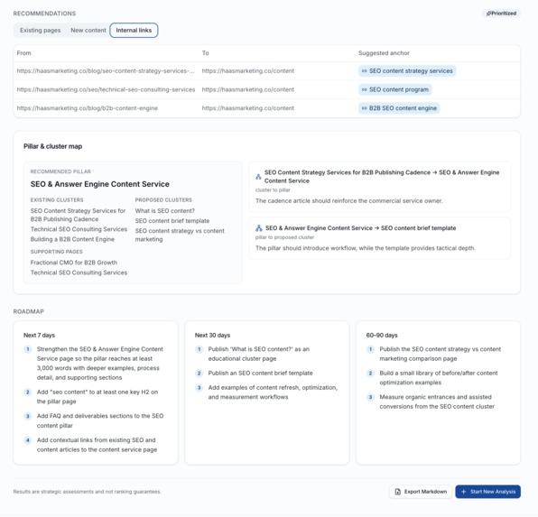538x517 pixels.
Task: Click Technical SEO Consulting Services under Existing Clusters
Action: [x=79, y=229]
